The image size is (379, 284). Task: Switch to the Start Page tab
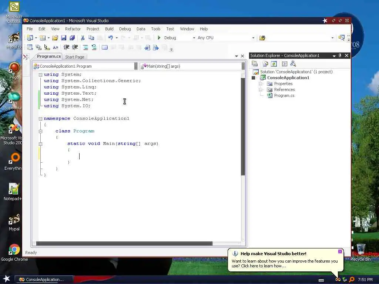(75, 57)
